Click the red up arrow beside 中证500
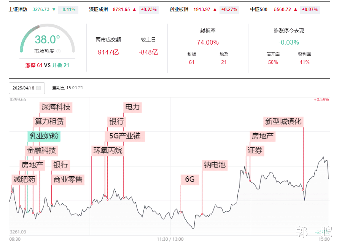Screen dimensions: 339x246 click(x=296, y=9)
